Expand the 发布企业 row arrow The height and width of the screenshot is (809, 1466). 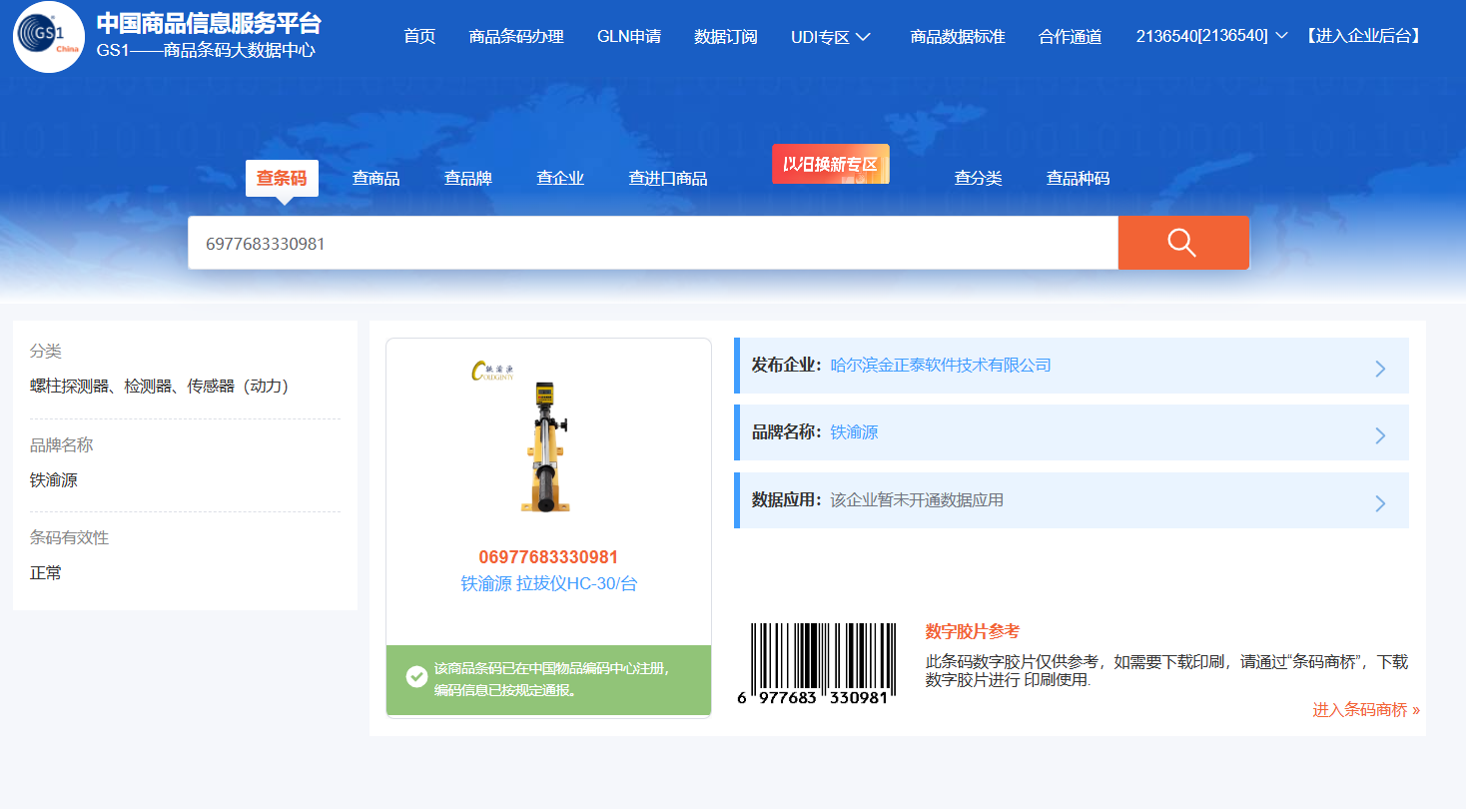coord(1381,369)
